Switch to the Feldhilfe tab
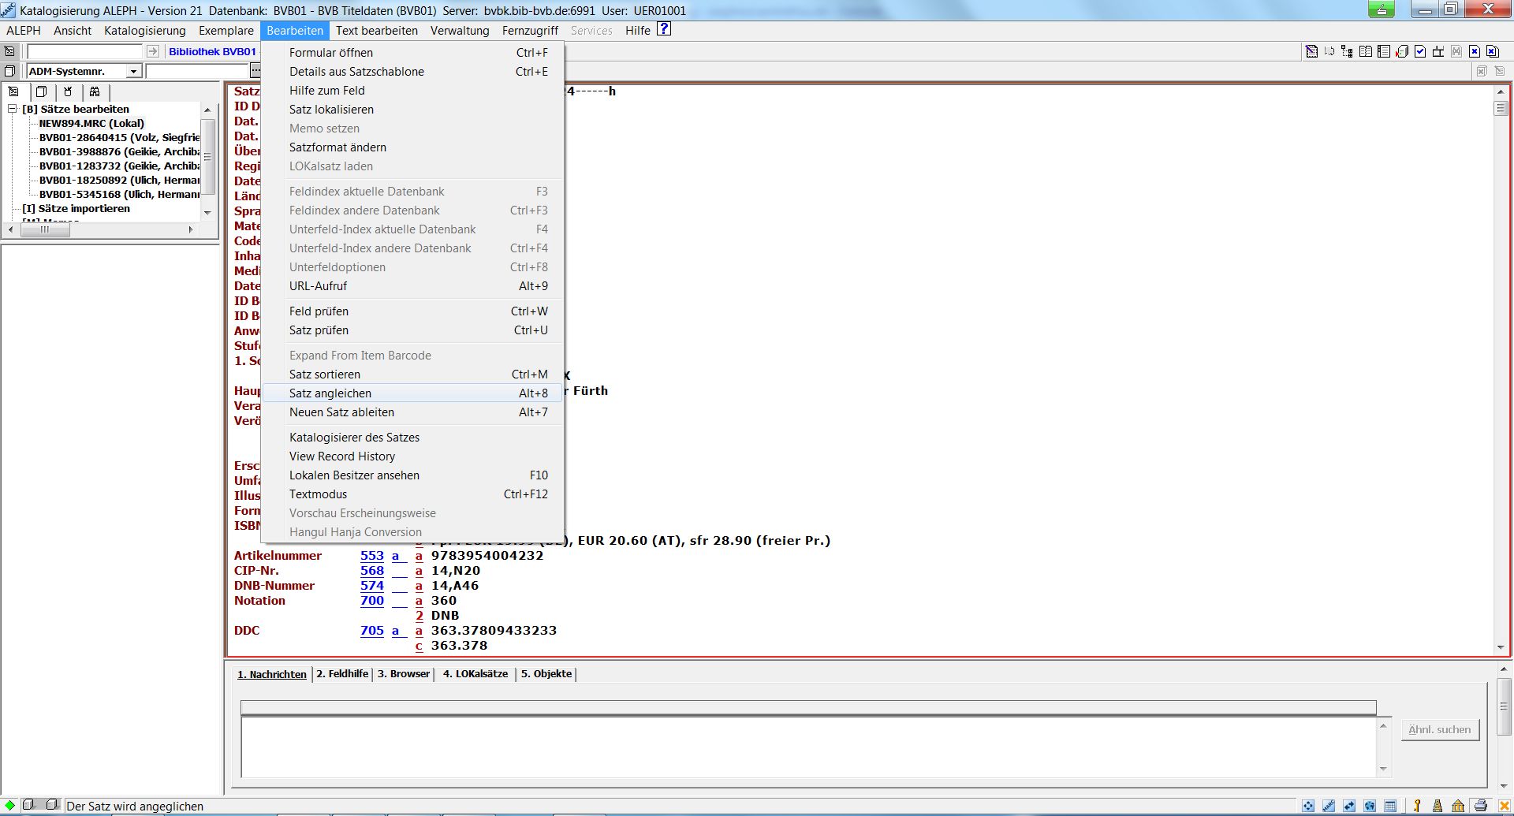The height and width of the screenshot is (816, 1514). pyautogui.click(x=342, y=674)
